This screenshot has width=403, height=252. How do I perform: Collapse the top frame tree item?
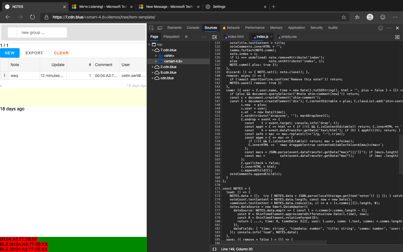[149, 44]
